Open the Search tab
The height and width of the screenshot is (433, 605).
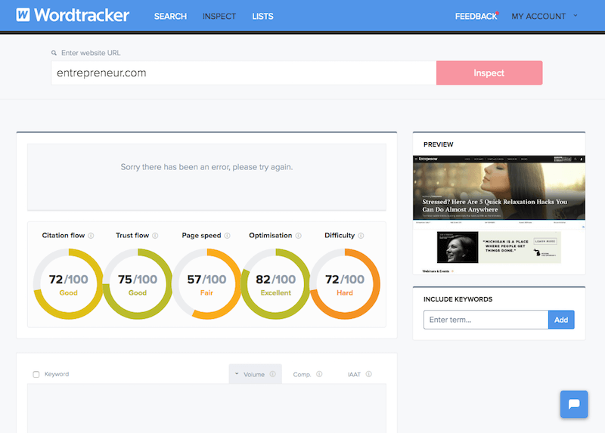170,16
